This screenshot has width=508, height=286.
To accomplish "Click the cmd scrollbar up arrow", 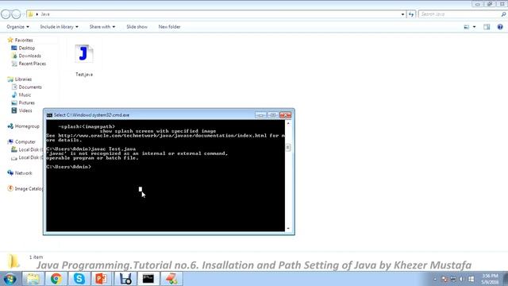I will click(x=288, y=123).
